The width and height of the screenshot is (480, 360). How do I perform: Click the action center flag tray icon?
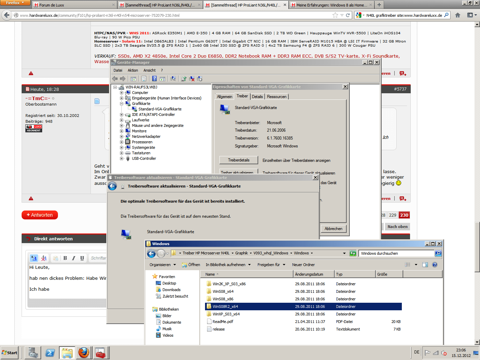428,353
